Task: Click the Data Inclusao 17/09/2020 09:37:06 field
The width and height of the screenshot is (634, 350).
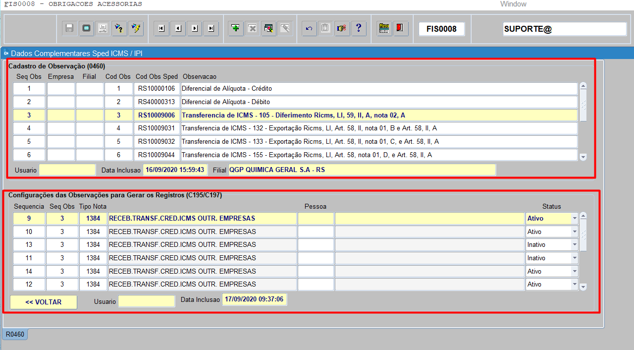Action: click(255, 299)
